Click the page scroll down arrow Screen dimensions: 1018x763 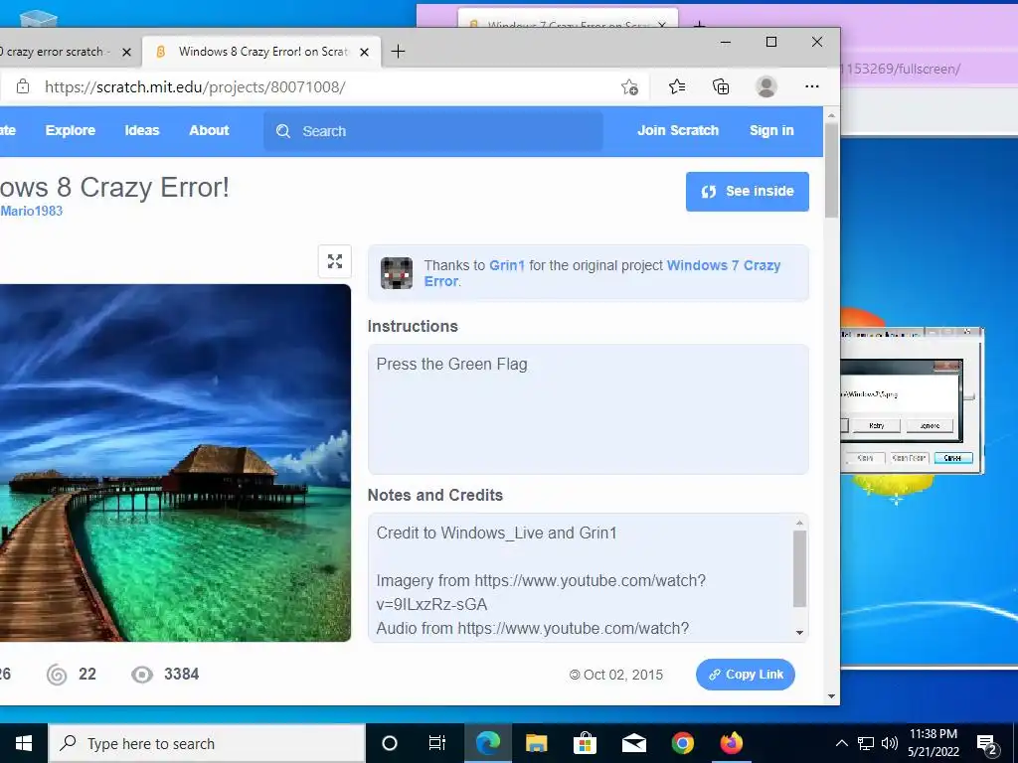(831, 696)
